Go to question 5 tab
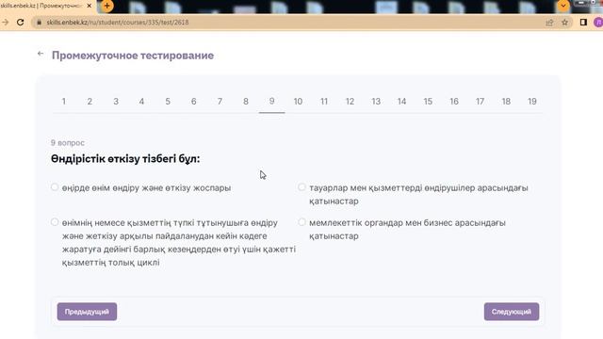The image size is (603, 339). (168, 102)
